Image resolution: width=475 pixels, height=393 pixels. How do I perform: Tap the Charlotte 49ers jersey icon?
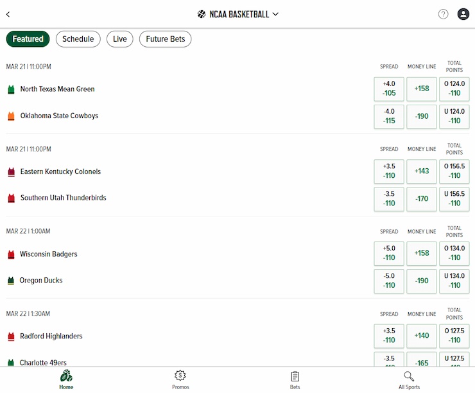11,362
